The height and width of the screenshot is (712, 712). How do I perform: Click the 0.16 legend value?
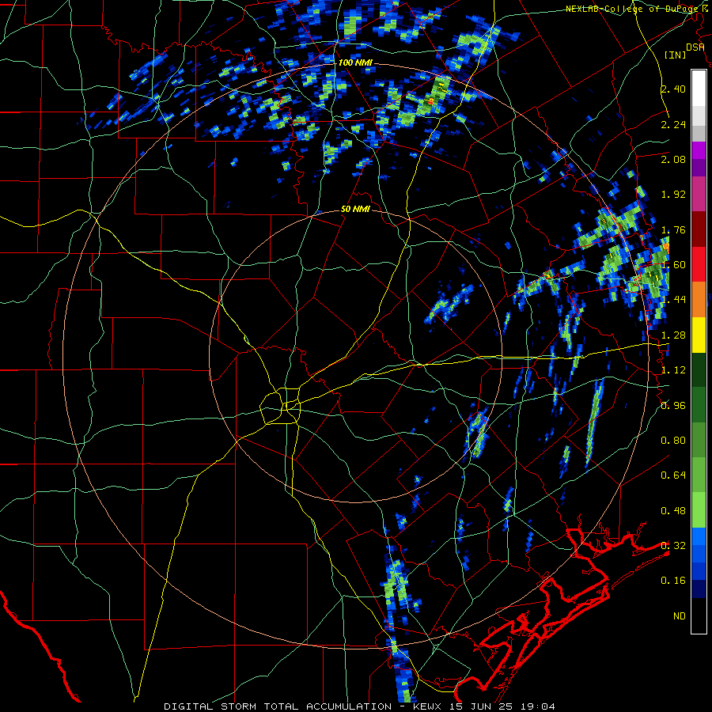673,581
